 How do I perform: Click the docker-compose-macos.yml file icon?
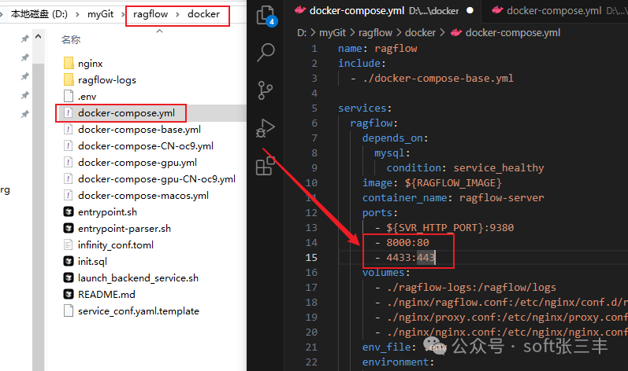tap(69, 195)
